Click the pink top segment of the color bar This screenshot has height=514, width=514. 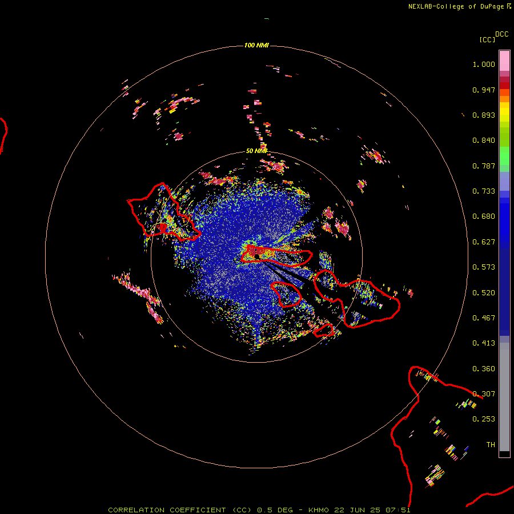tap(504, 61)
